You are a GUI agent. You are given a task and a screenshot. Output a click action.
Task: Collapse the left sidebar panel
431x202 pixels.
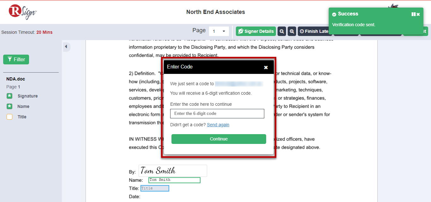66,47
